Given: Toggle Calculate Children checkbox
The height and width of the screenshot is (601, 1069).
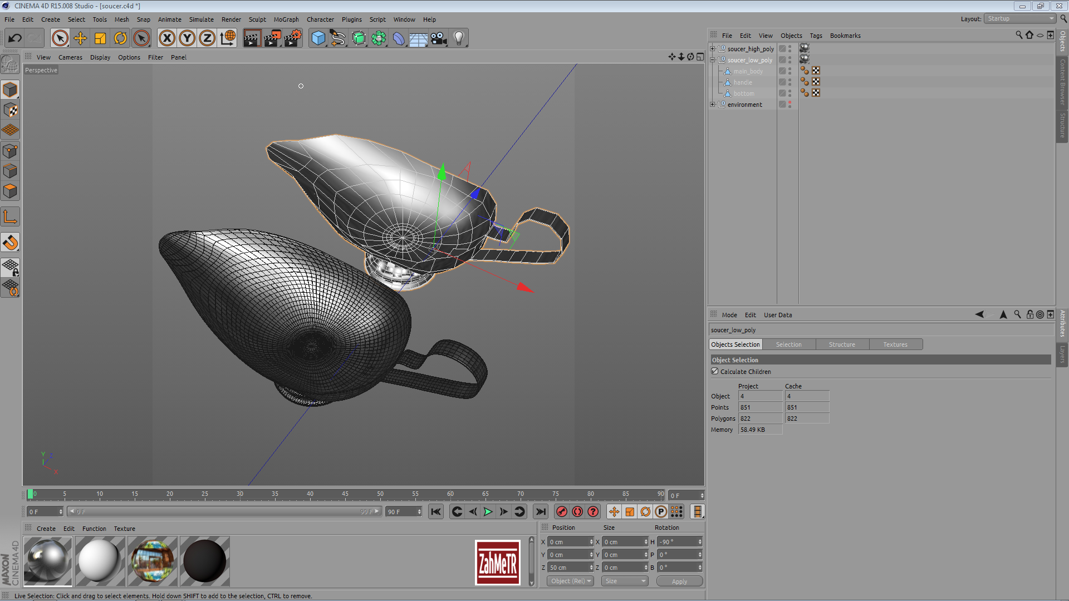Looking at the screenshot, I should pyautogui.click(x=715, y=371).
